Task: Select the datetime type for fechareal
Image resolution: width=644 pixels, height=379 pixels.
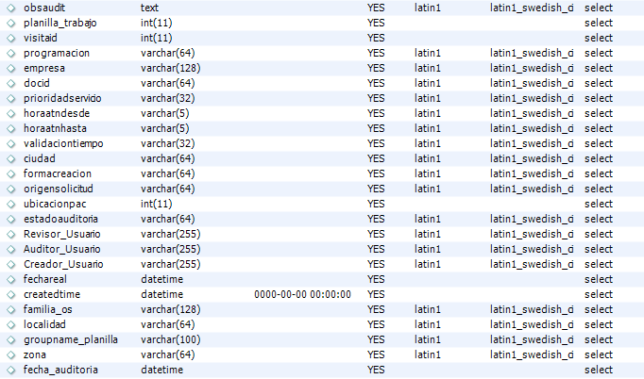Action: pyautogui.click(x=161, y=279)
